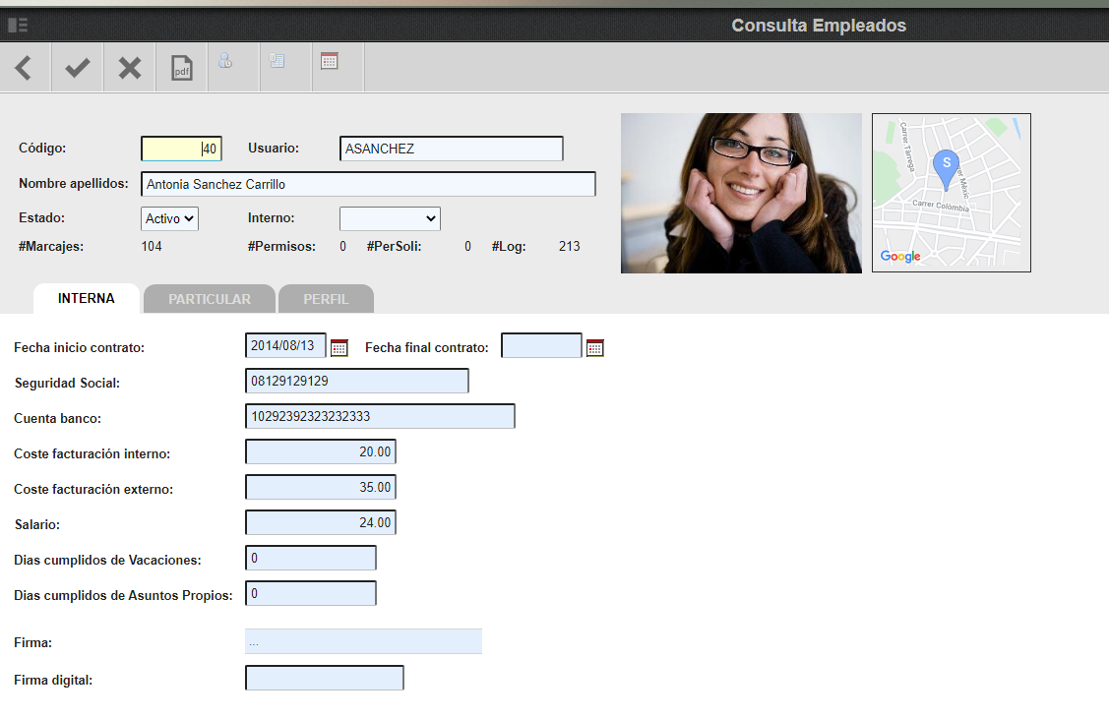Open the calendar toolbar icon
The image size is (1109, 719).
[x=329, y=61]
